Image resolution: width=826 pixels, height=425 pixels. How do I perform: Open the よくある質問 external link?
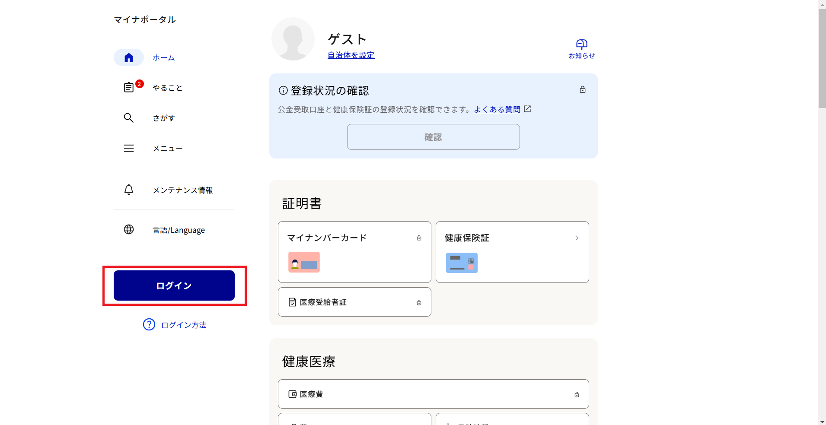click(x=498, y=109)
